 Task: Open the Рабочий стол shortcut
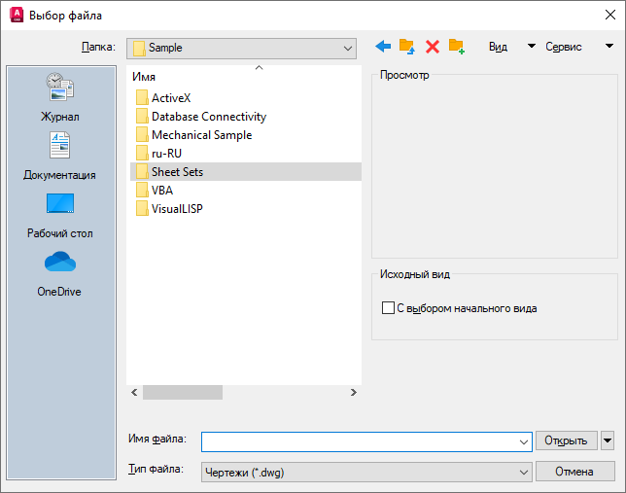click(x=60, y=216)
